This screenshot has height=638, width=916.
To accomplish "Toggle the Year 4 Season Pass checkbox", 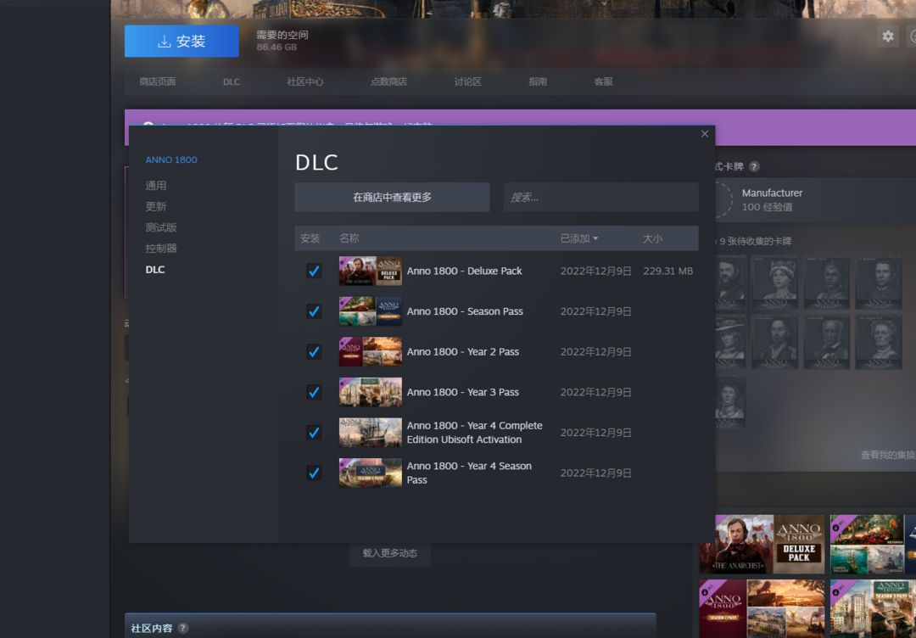I will pos(314,473).
